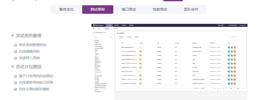Click red delete icon in /普通用户账号登录系统 row
The width and height of the screenshot is (259, 100).
pos(235,83)
